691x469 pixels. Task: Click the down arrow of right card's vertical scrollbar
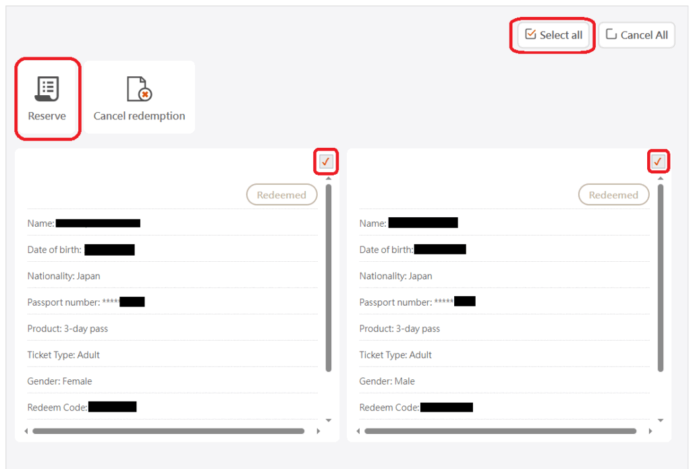coord(661,420)
